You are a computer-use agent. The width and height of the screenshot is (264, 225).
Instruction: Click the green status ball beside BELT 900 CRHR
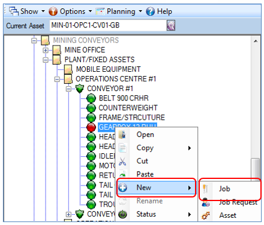tap(91, 98)
